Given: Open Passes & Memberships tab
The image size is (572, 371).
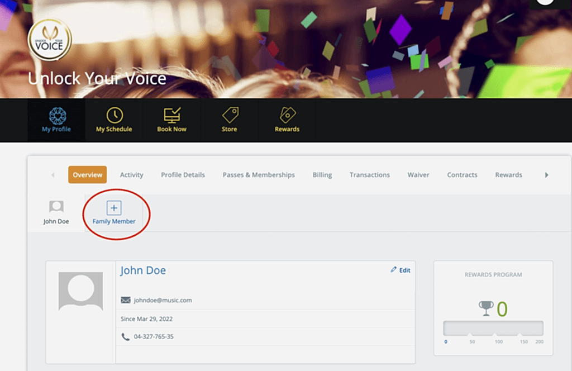Looking at the screenshot, I should pyautogui.click(x=259, y=175).
